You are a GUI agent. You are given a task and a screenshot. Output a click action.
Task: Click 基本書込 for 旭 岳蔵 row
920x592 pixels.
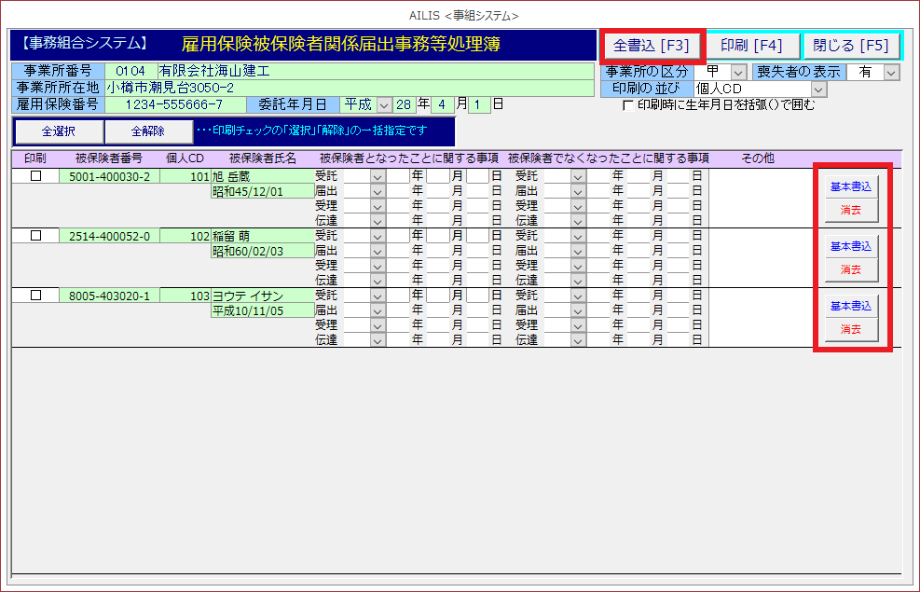pyautogui.click(x=850, y=186)
